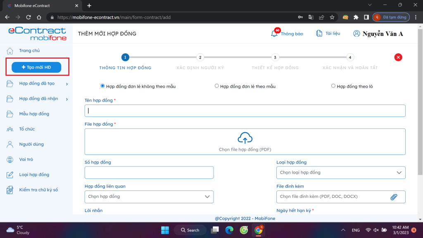Open Người dùng menu item

click(x=31, y=144)
